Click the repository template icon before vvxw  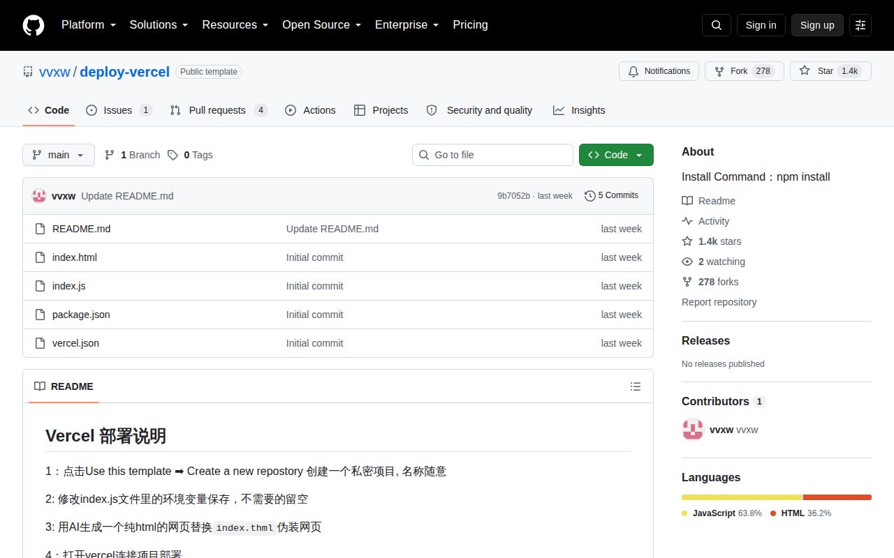point(28,71)
